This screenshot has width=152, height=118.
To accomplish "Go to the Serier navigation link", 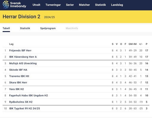I will coord(70,5).
